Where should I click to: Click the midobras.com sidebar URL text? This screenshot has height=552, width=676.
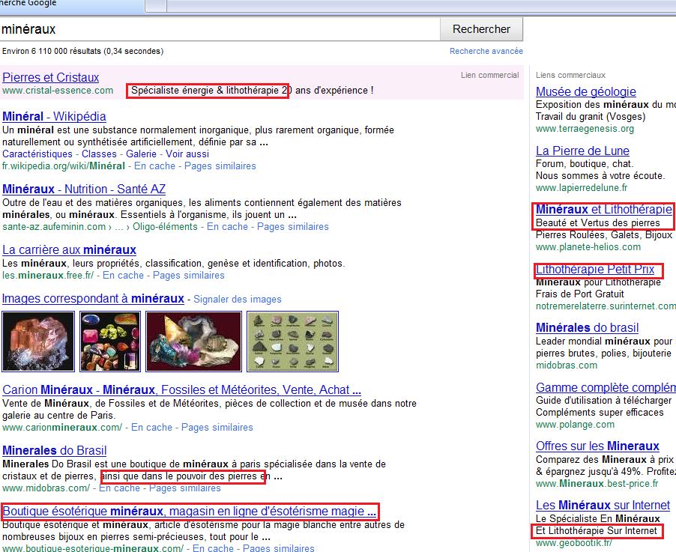click(x=567, y=366)
